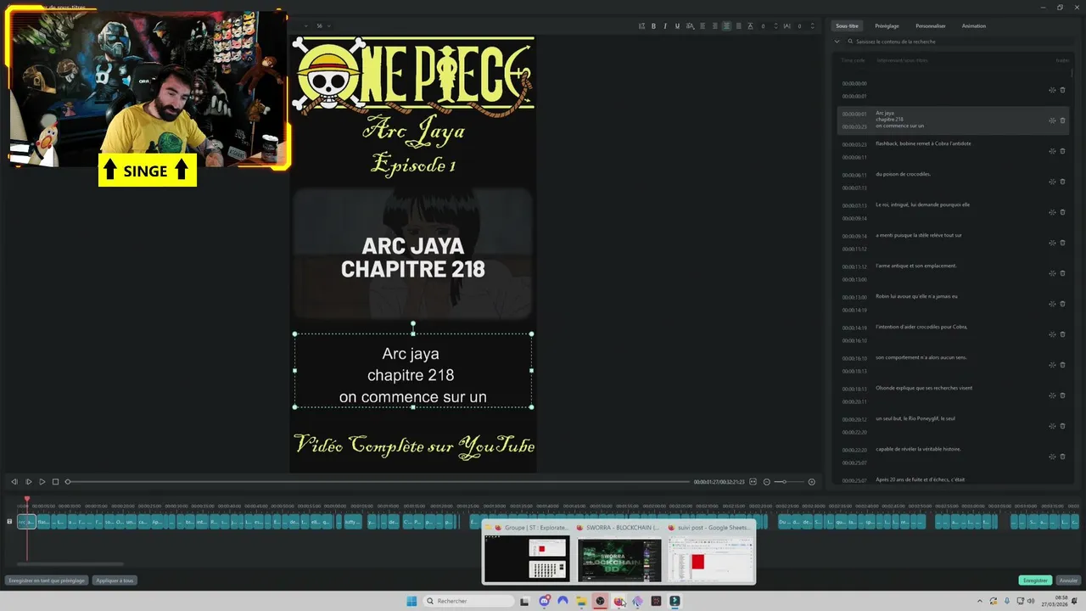This screenshot has height=611, width=1086.
Task: Open File Explorer from the taskbar
Action: click(581, 601)
